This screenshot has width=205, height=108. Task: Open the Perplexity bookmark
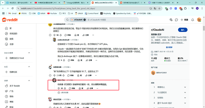coord(106,13)
